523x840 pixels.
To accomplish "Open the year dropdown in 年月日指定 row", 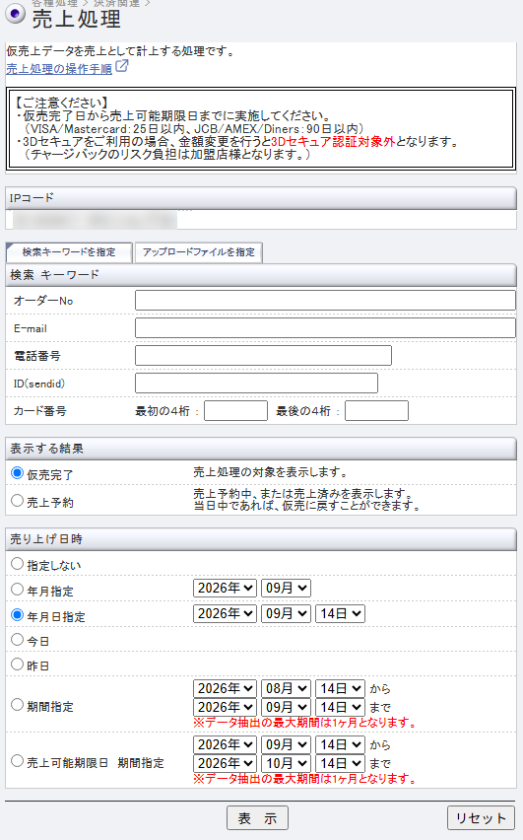I will (x=225, y=614).
